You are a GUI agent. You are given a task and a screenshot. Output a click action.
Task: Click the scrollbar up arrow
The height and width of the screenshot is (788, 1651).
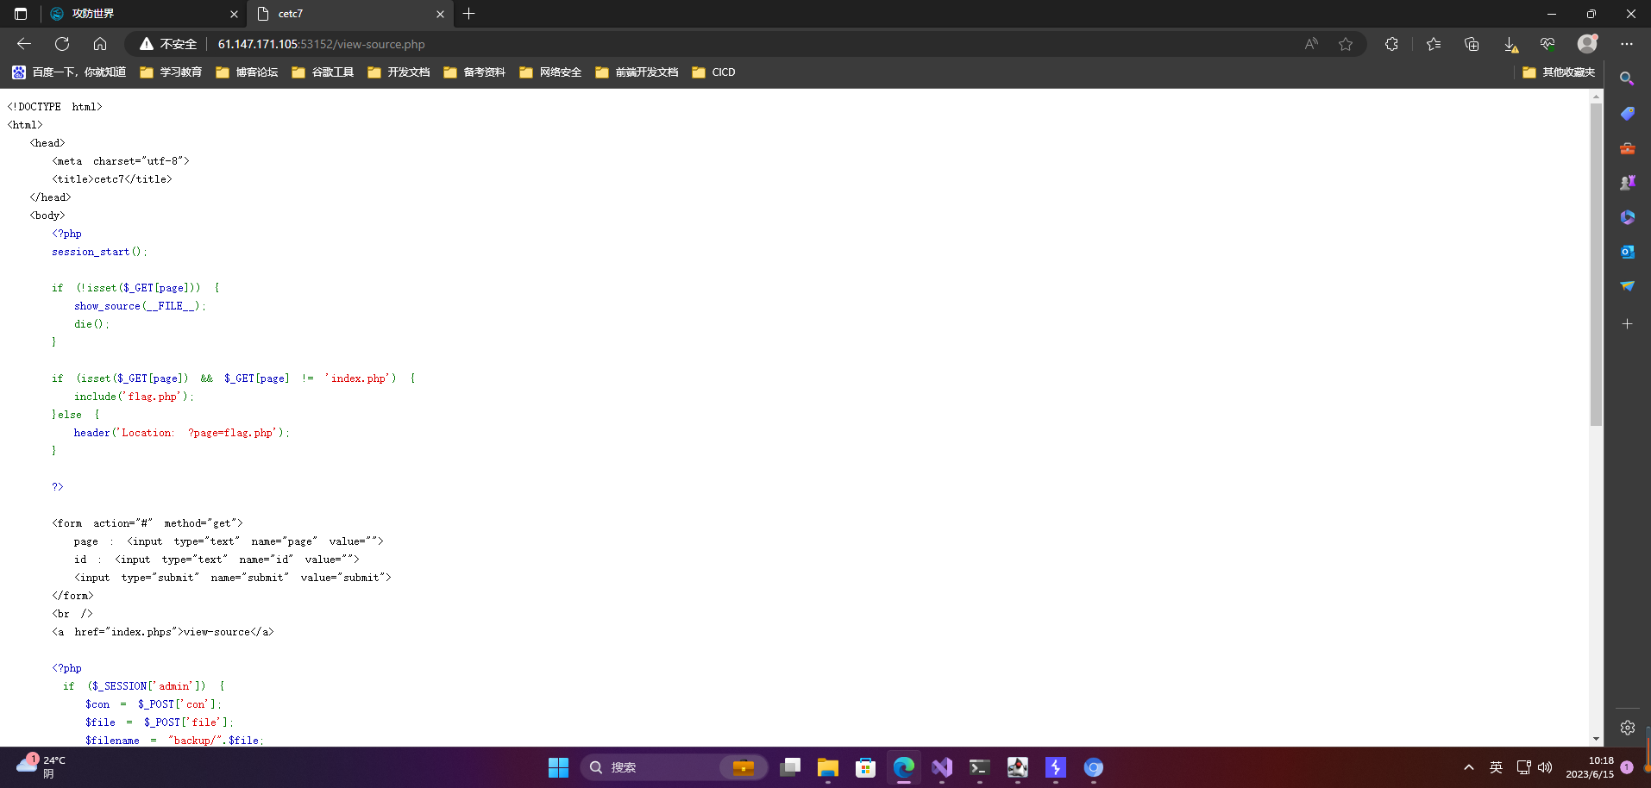[1596, 97]
